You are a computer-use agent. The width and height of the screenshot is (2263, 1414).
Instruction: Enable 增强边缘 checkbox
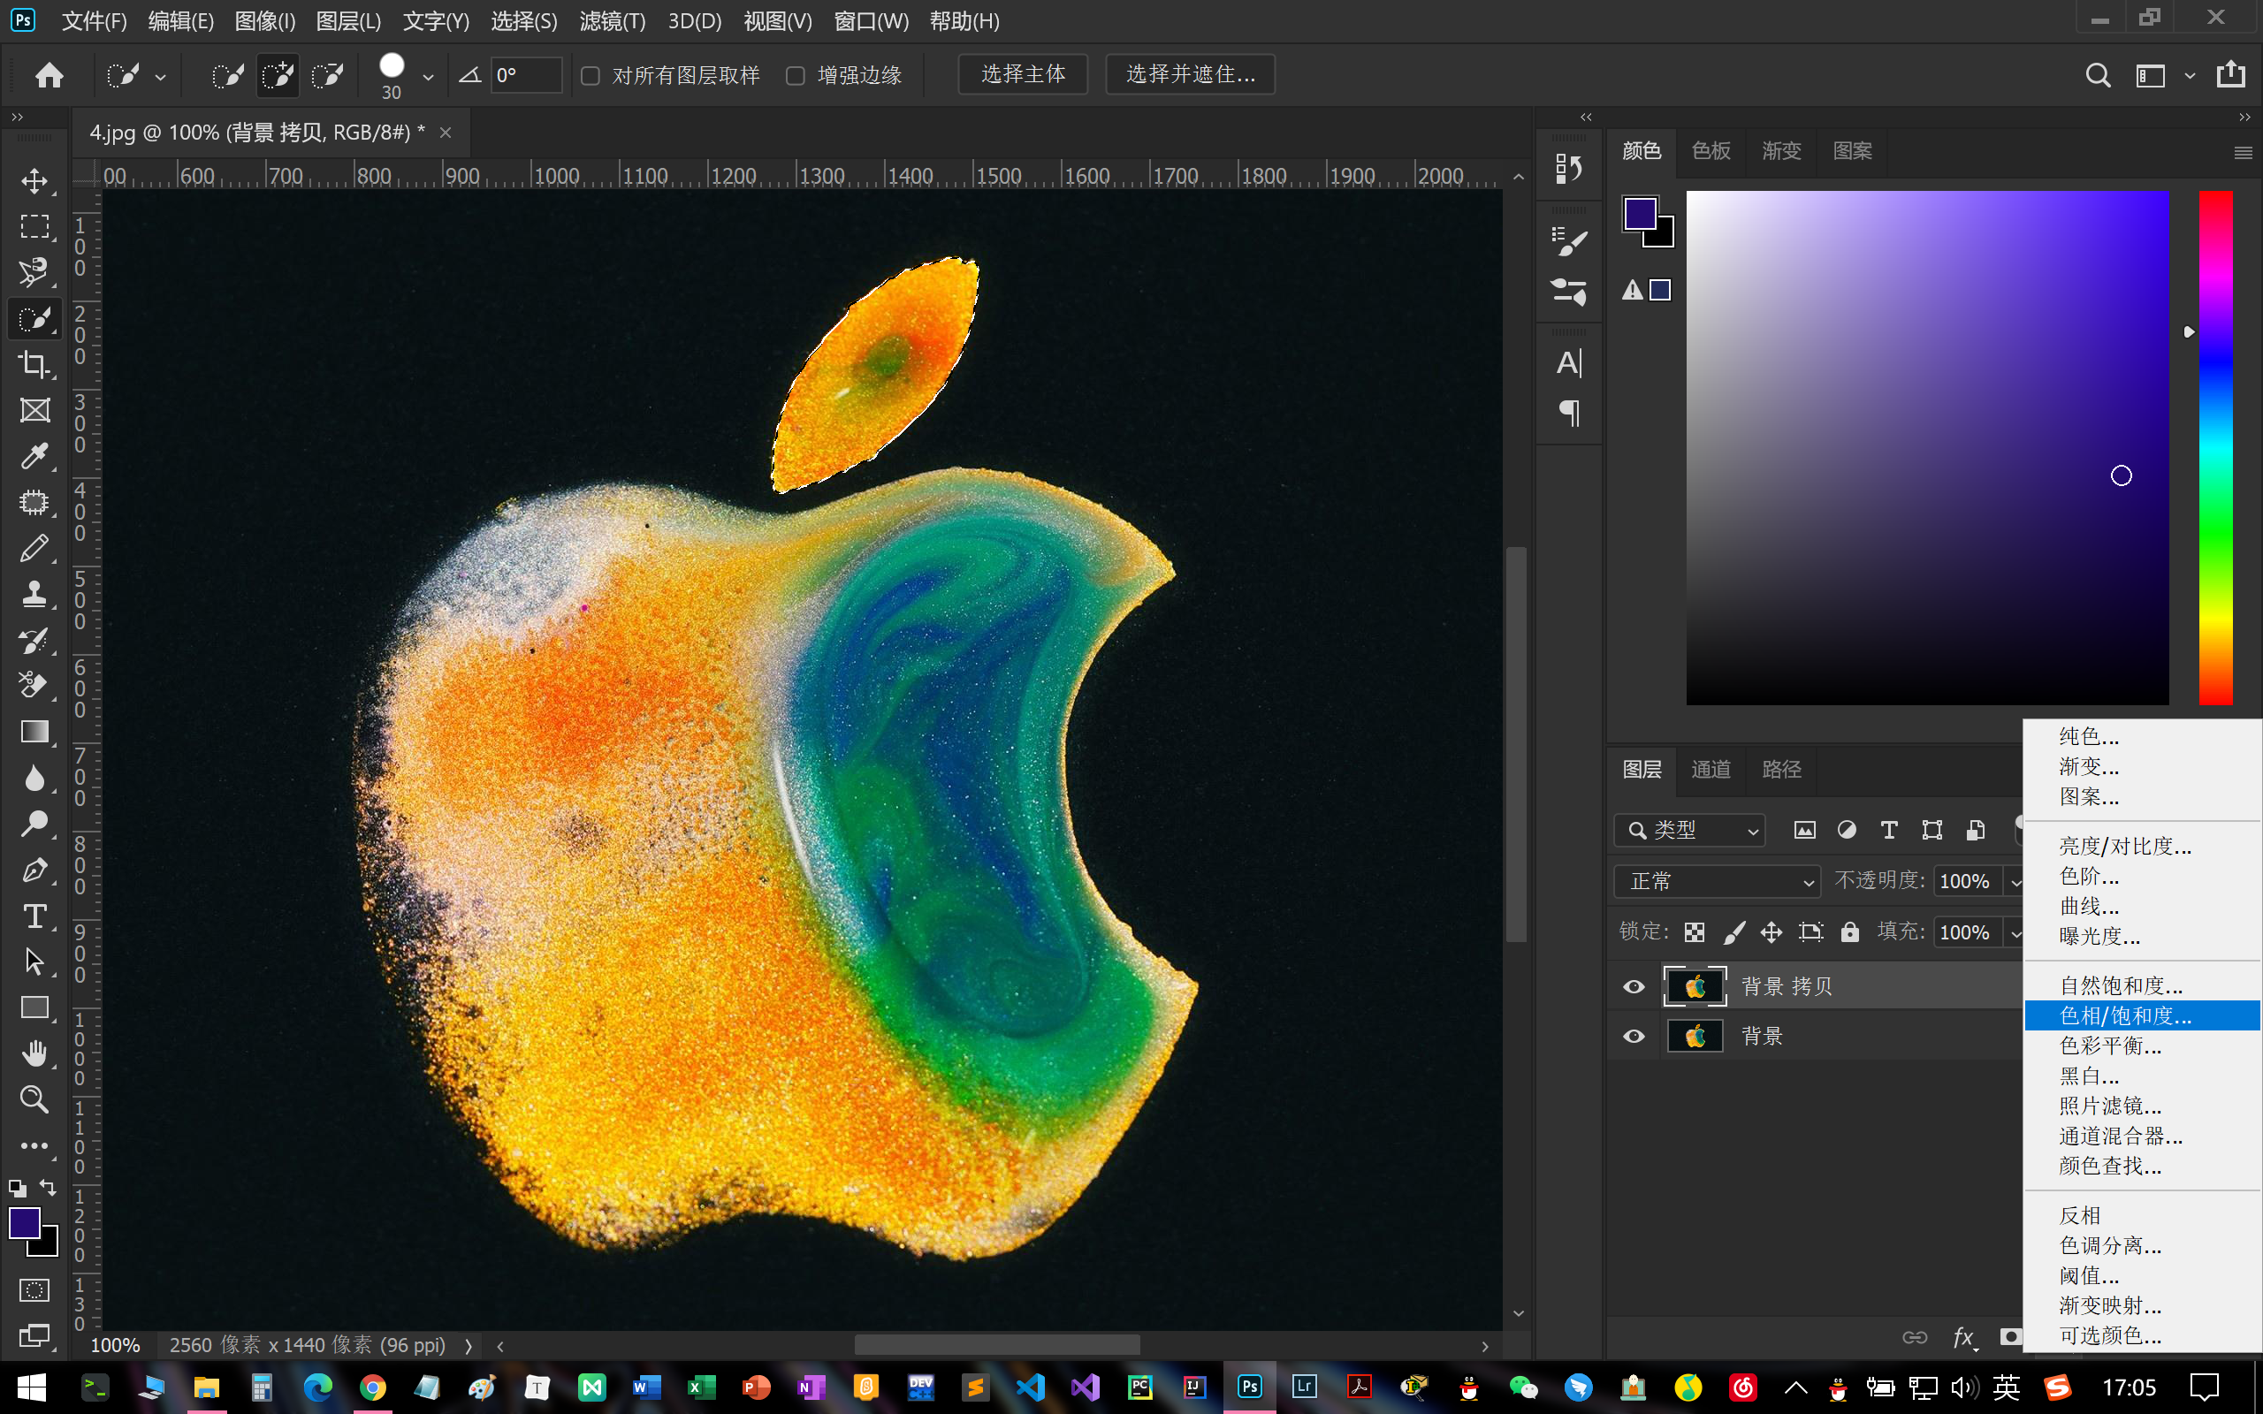click(x=795, y=75)
